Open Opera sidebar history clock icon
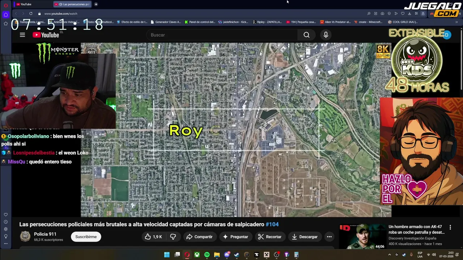This screenshot has height=260, width=463. click(5, 222)
